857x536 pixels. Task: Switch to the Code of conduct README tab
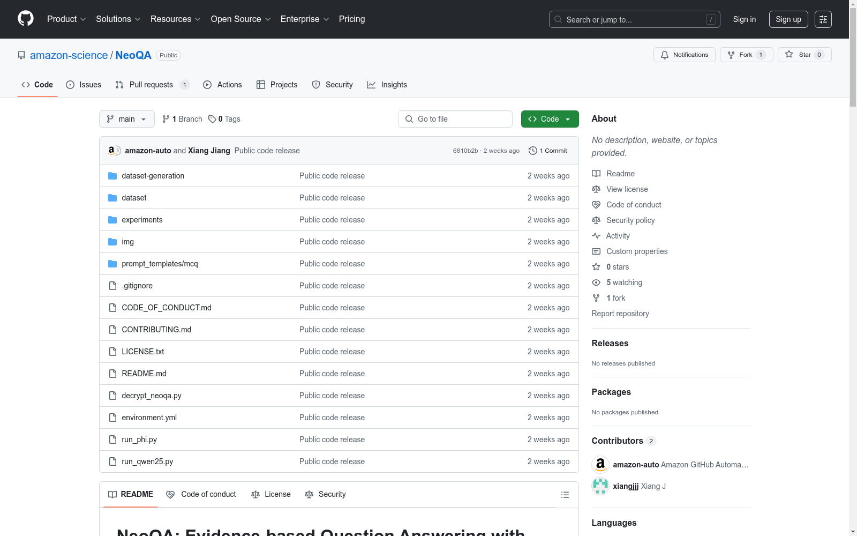pyautogui.click(x=201, y=494)
